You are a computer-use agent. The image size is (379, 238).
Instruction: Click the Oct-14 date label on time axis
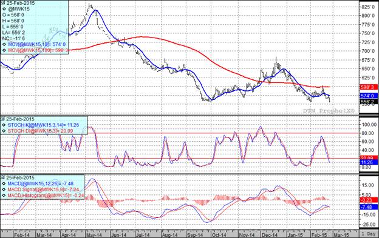[x=219, y=235]
